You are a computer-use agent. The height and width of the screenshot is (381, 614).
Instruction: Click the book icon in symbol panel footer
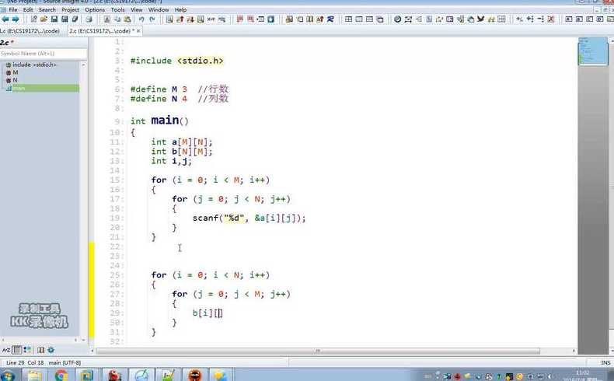point(40,350)
